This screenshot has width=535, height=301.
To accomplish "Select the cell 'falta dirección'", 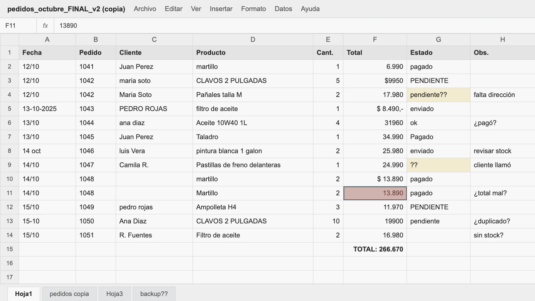I will click(503, 95).
